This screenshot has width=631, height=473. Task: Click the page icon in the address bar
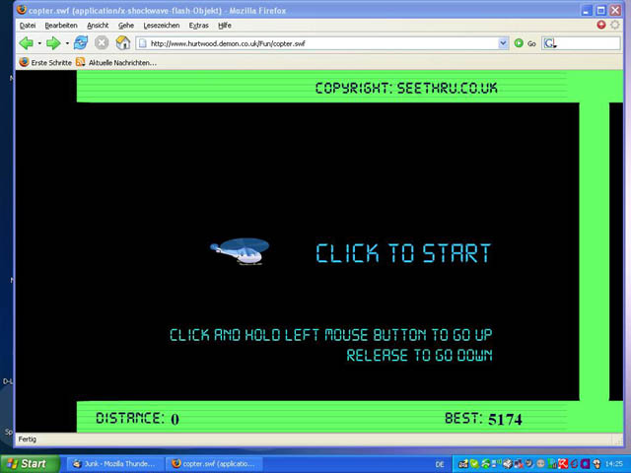143,43
